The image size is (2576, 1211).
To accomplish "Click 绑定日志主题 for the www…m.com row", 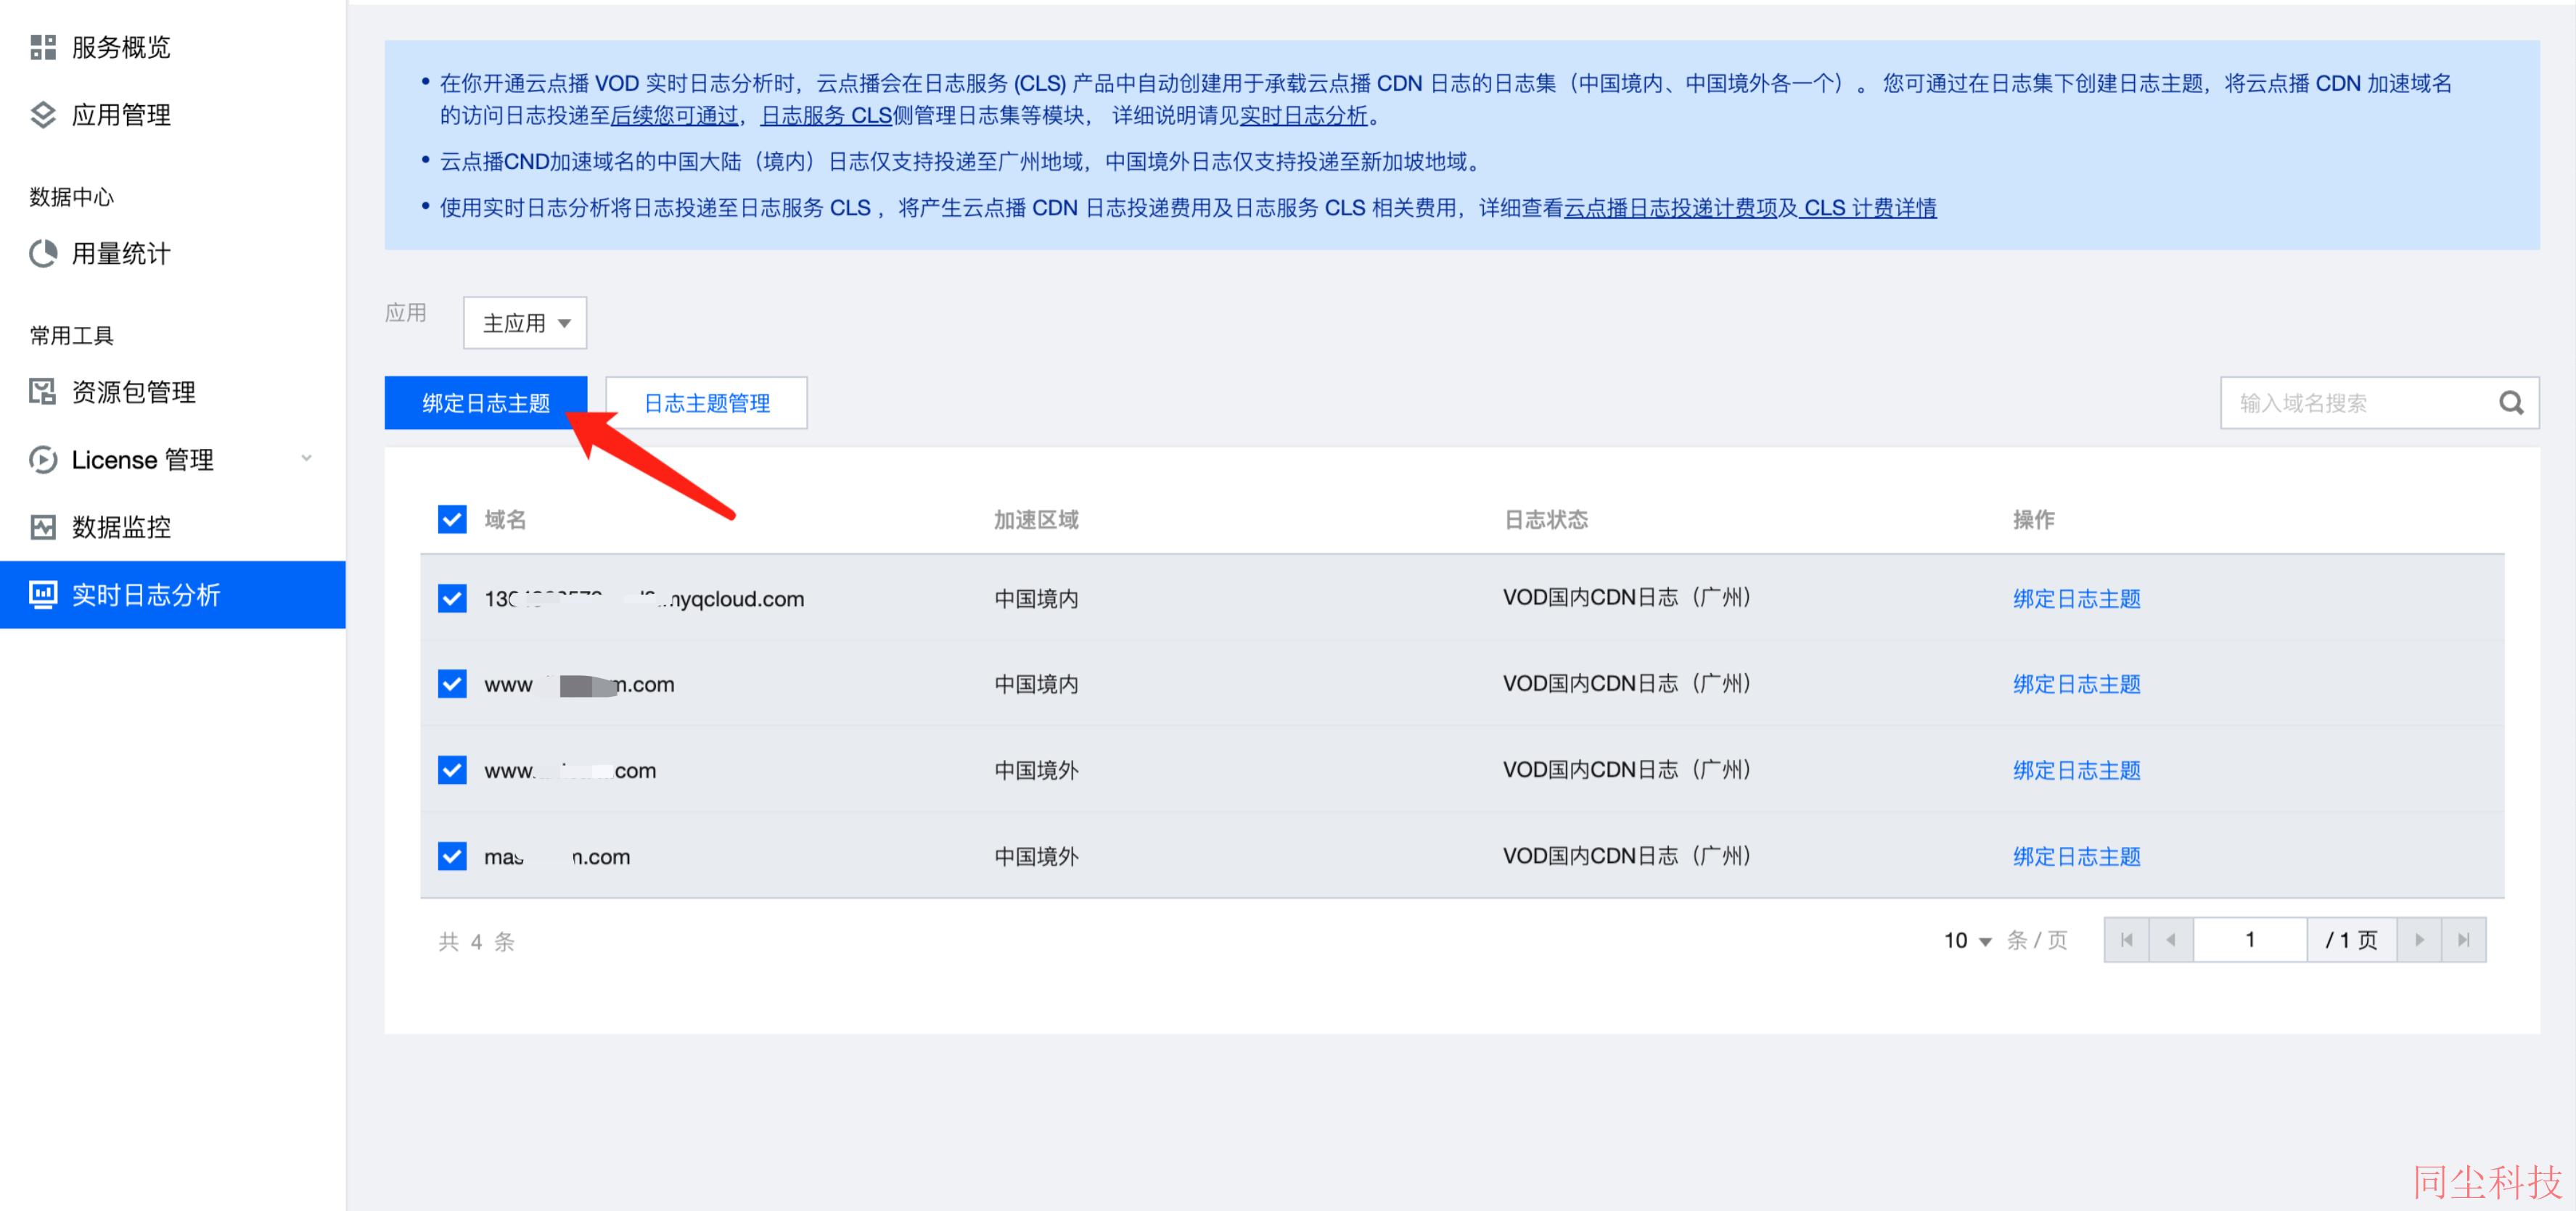I will (2077, 685).
